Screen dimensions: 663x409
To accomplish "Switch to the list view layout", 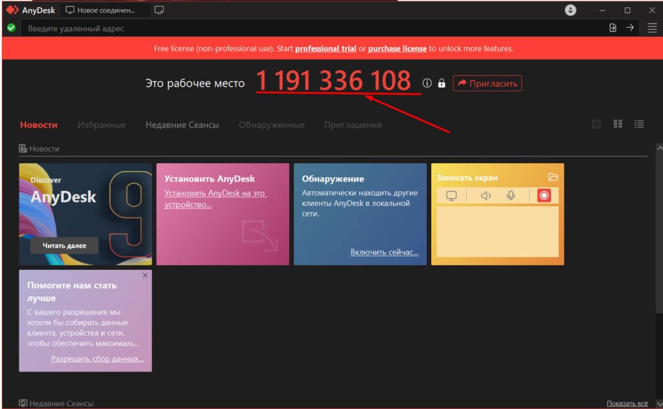I will [639, 124].
